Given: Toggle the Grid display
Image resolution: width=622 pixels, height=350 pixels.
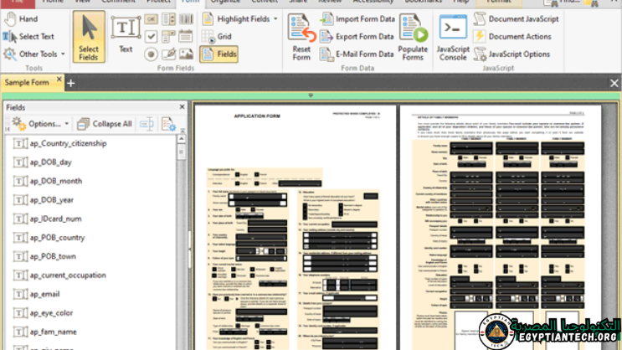Looking at the screenshot, I should tap(217, 37).
